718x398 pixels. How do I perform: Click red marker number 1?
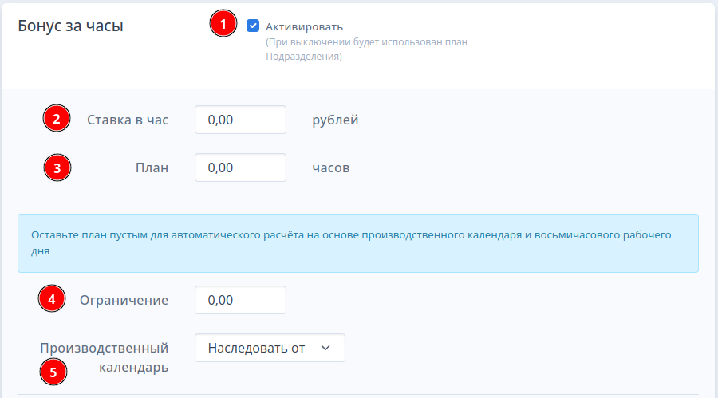(223, 23)
